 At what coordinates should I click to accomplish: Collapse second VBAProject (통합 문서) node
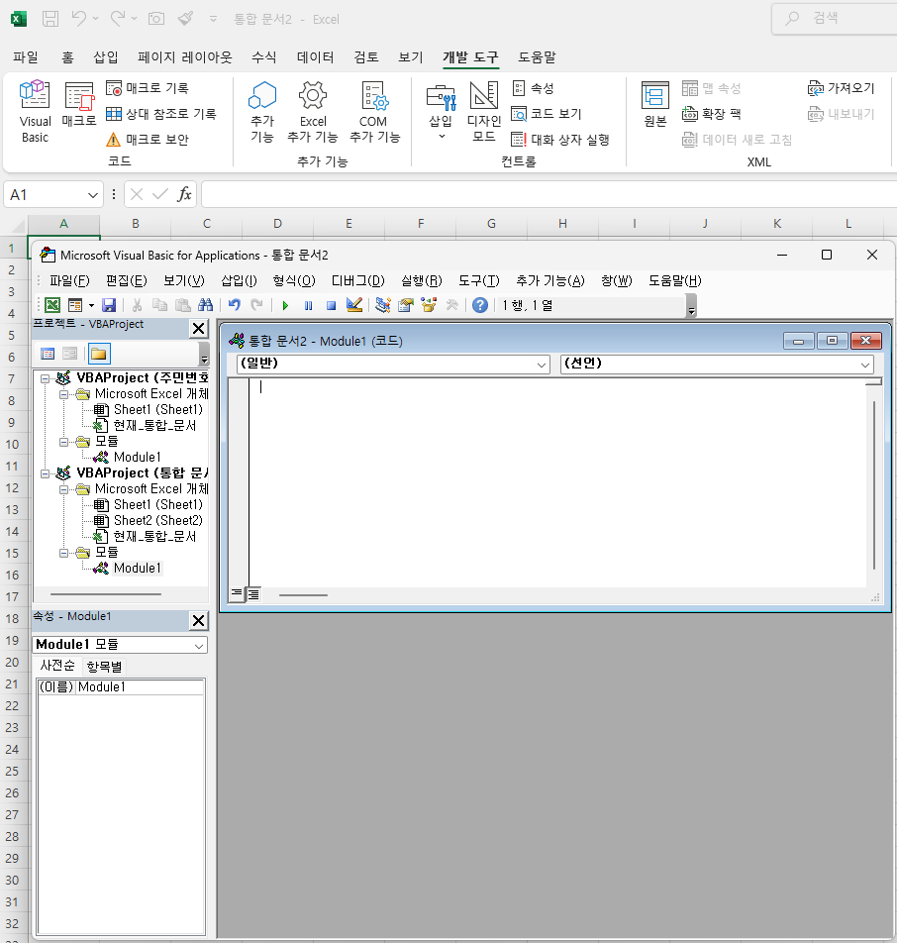[46, 473]
